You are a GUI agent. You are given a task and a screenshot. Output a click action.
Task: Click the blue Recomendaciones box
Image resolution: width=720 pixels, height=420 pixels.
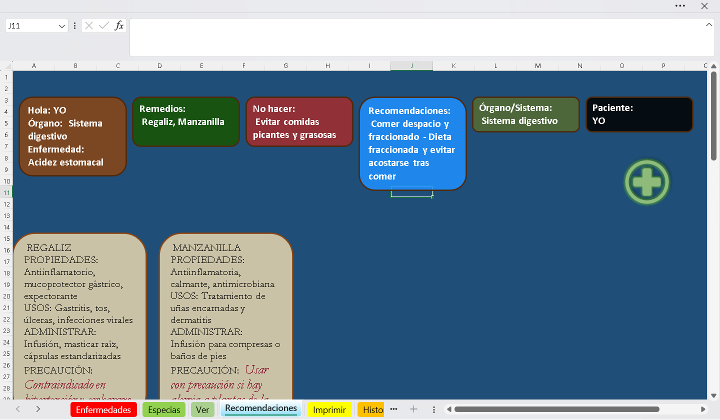[412, 143]
